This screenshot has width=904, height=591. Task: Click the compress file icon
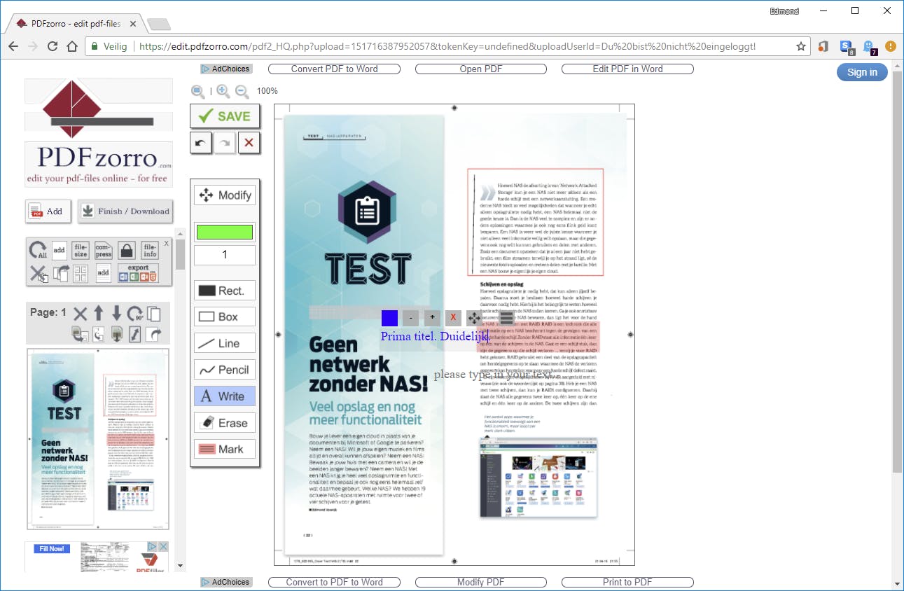[x=104, y=250]
